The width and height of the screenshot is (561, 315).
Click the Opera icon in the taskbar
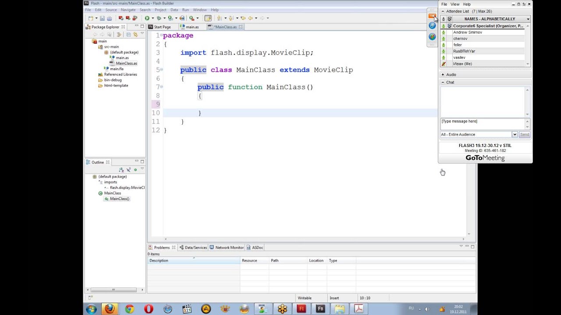[149, 309]
